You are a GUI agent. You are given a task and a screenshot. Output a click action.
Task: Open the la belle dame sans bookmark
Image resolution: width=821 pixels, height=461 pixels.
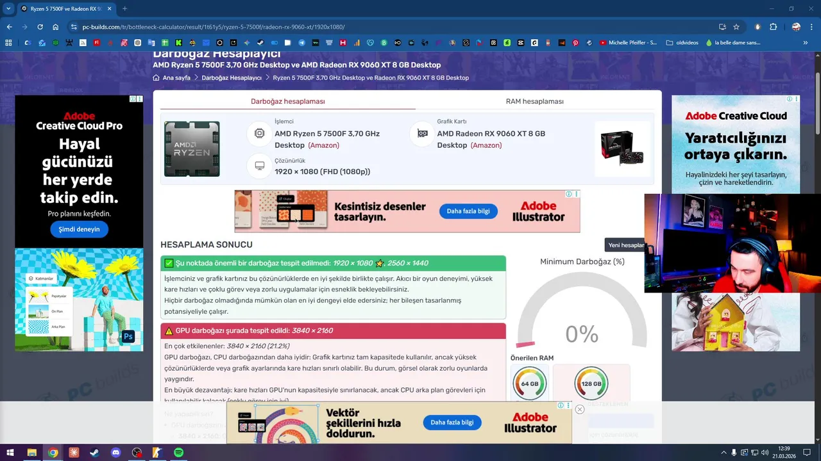[732, 43]
